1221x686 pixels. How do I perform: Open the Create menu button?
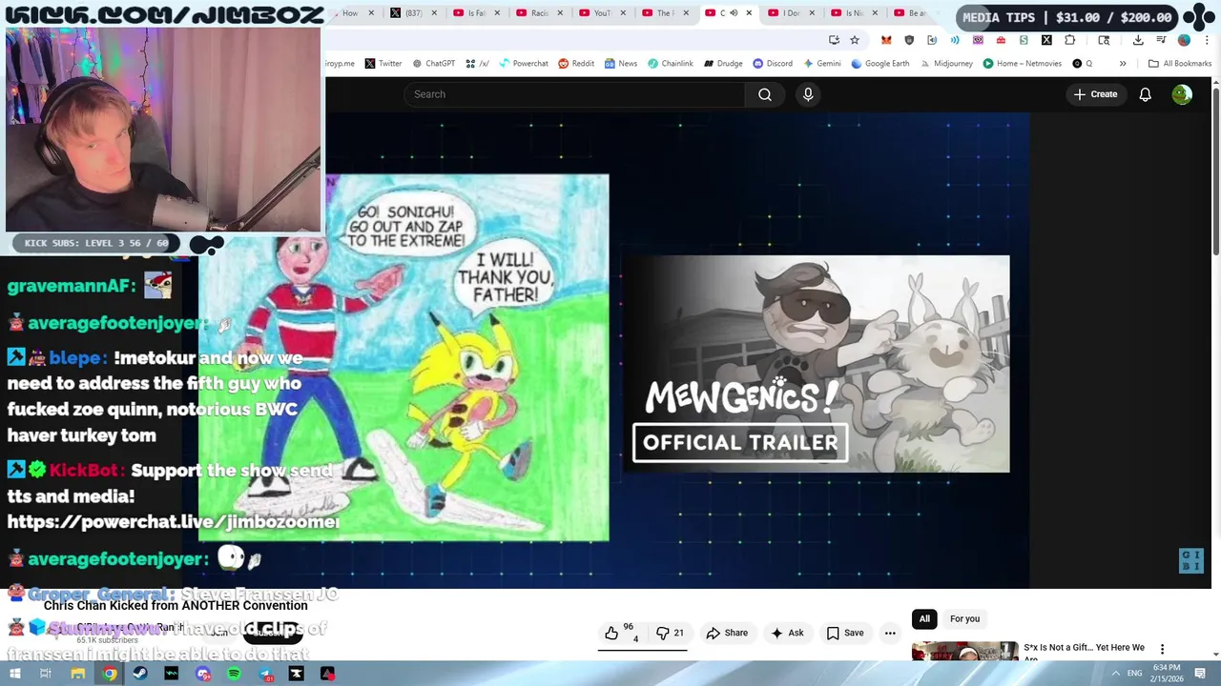point(1095,94)
